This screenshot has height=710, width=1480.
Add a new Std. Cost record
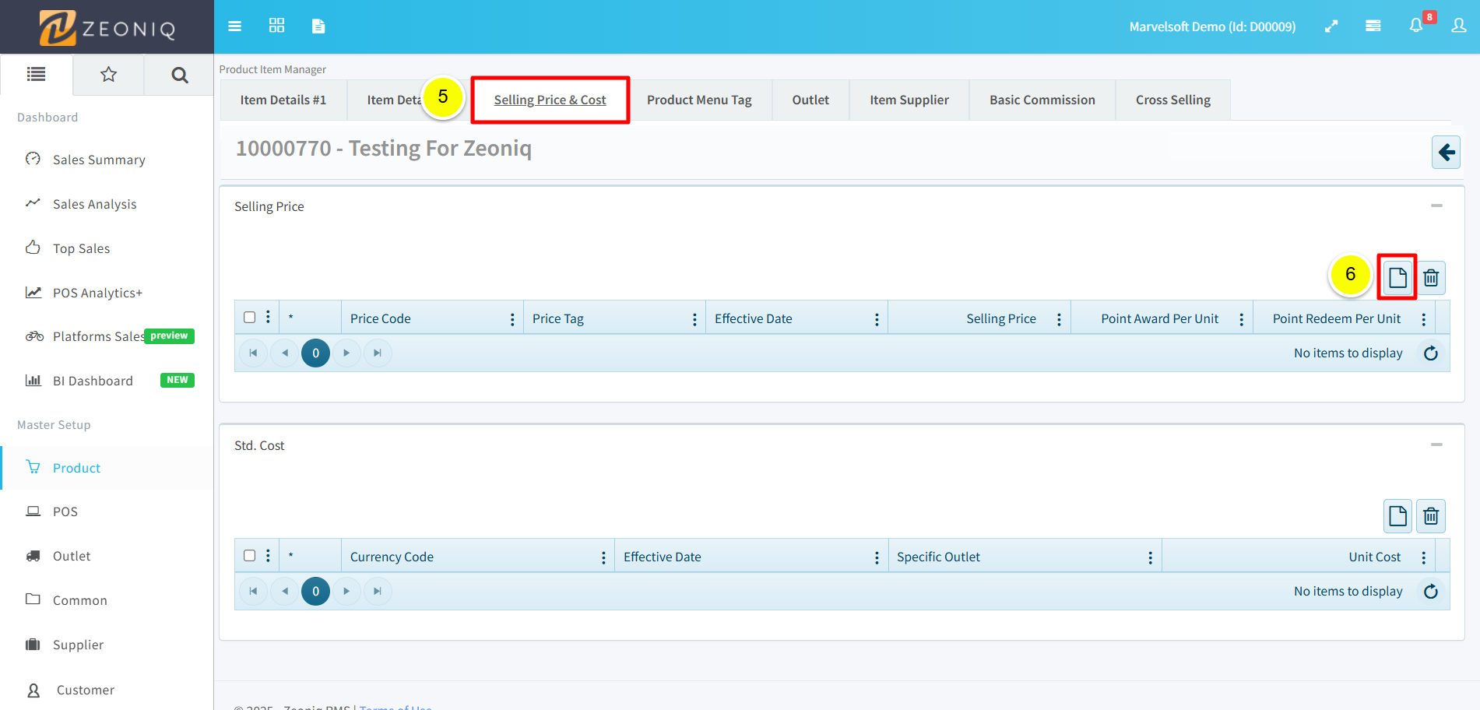click(x=1397, y=516)
